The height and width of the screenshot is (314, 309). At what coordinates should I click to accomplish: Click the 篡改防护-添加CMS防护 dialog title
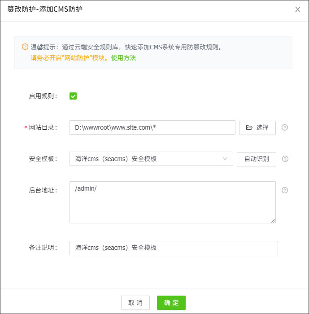coord(45,9)
